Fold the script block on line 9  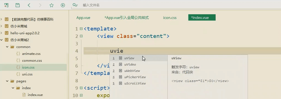81,88
